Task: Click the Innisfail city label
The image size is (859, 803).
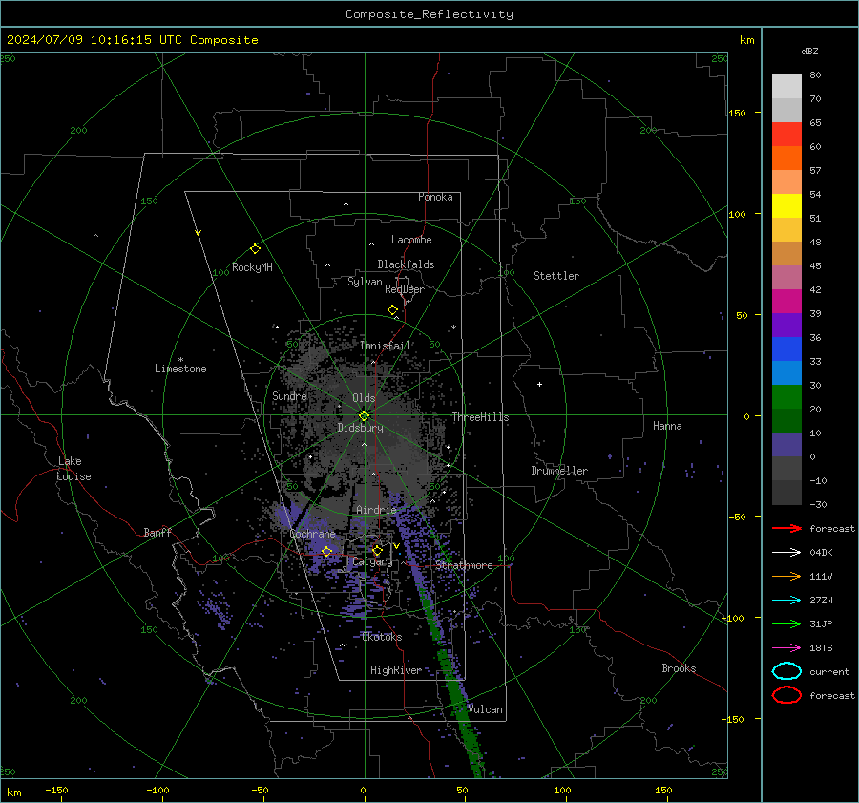Action: pos(385,346)
